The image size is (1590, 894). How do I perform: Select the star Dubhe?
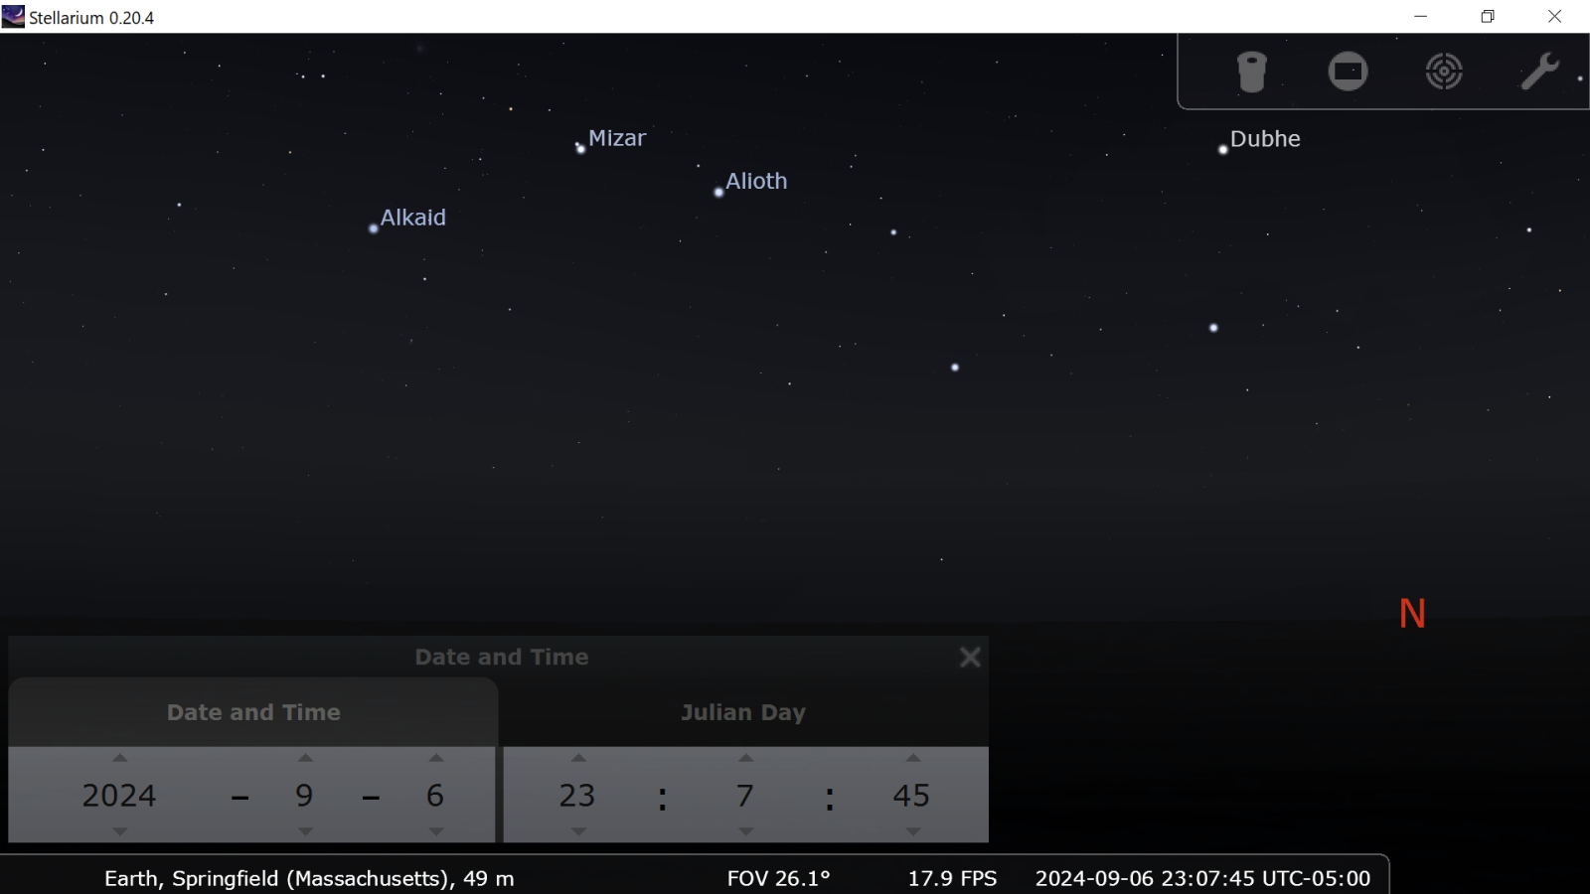[x=1222, y=150]
